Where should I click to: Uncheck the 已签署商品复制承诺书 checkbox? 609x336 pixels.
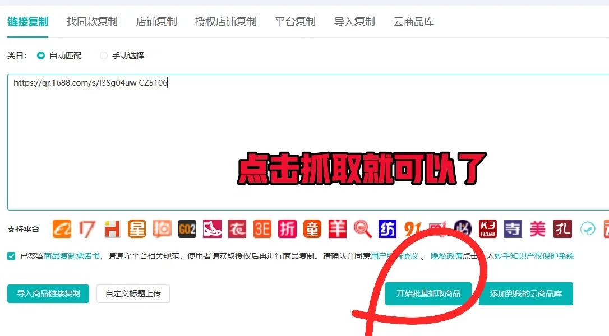(12, 255)
